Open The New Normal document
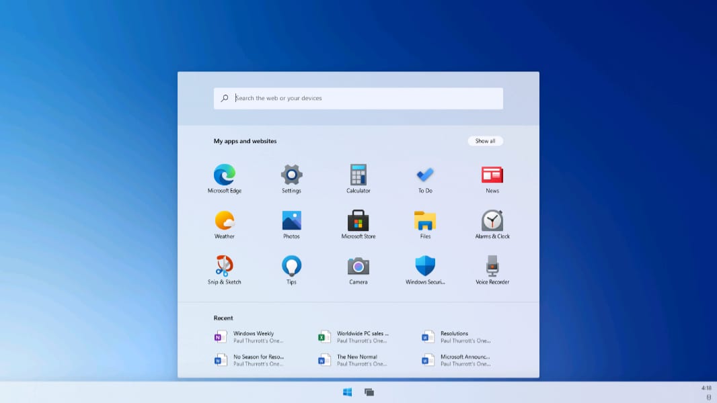 pos(353,360)
